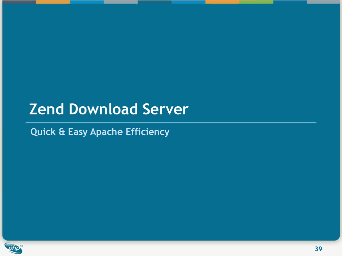Click the Zend PHP logo
The image size is (342, 256).
[13, 248]
